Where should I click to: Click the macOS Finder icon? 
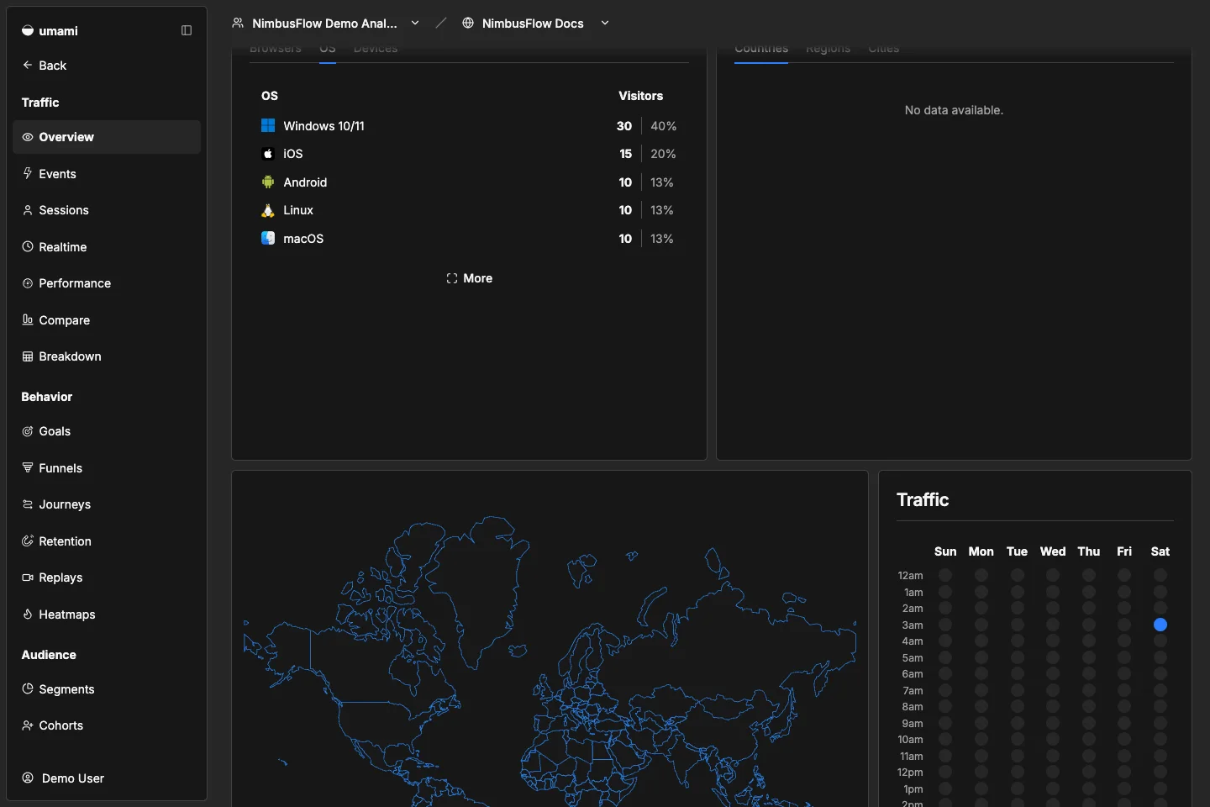pos(268,238)
